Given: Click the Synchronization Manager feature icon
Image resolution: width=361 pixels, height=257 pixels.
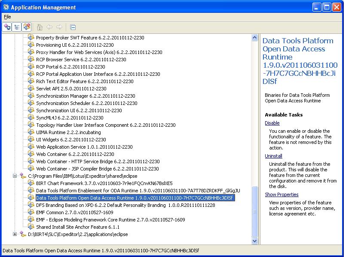Looking at the screenshot, I should tap(31, 96).
